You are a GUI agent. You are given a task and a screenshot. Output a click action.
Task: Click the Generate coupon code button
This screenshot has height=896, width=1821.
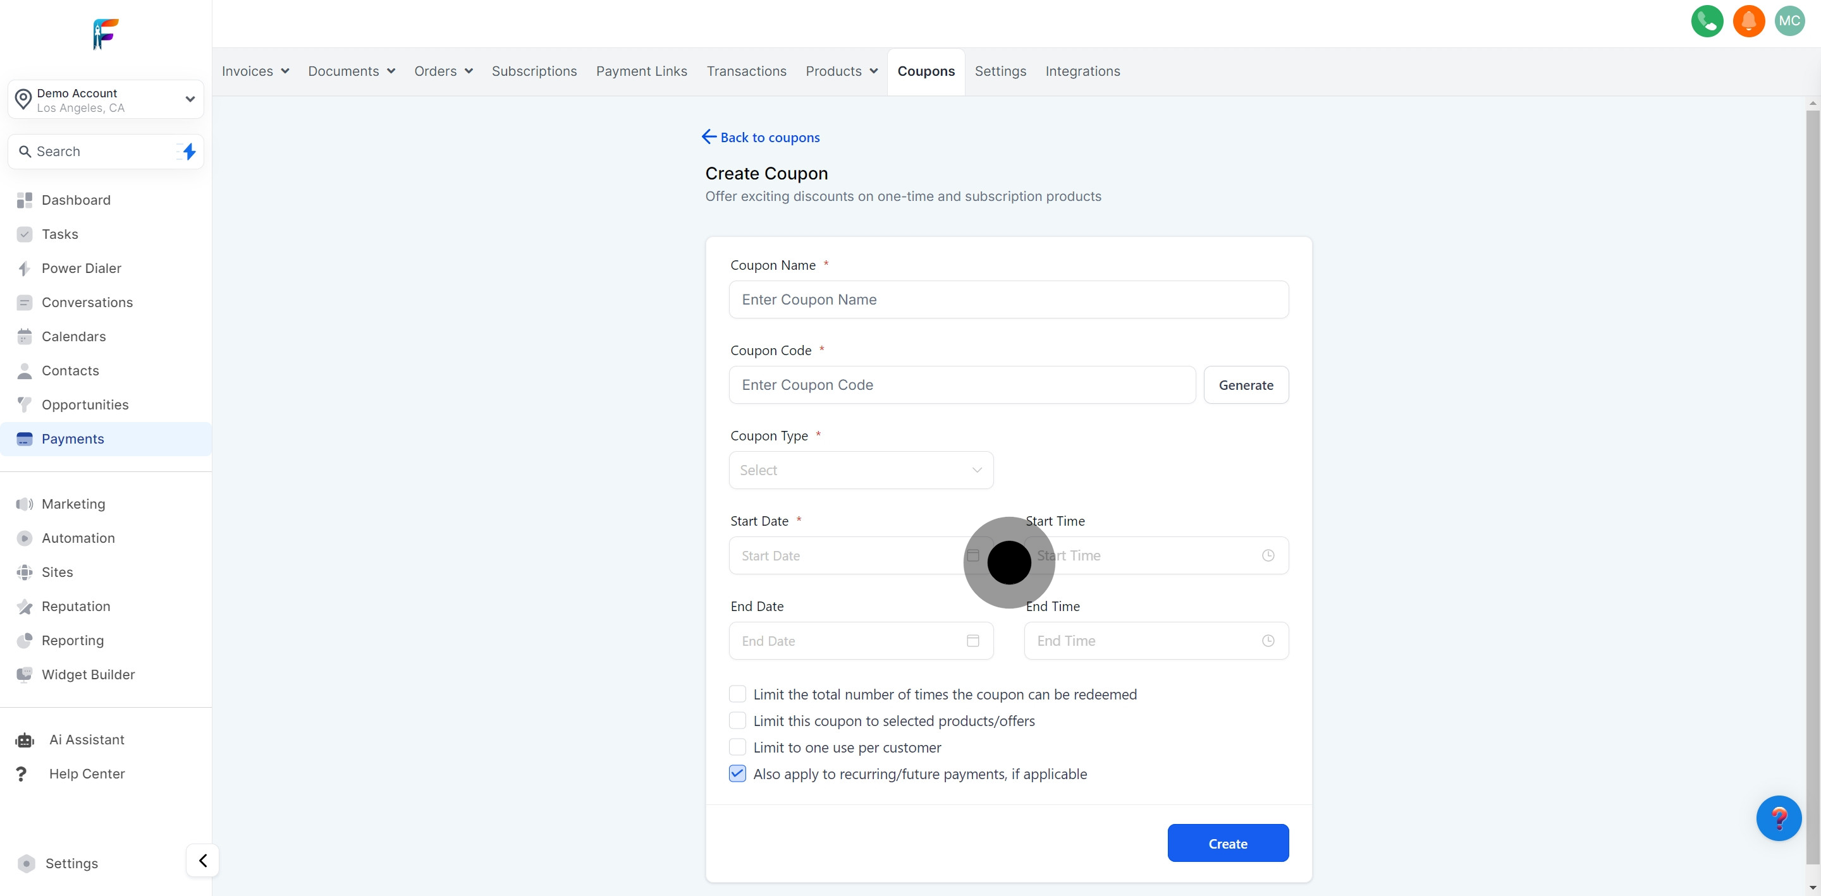[x=1246, y=385]
